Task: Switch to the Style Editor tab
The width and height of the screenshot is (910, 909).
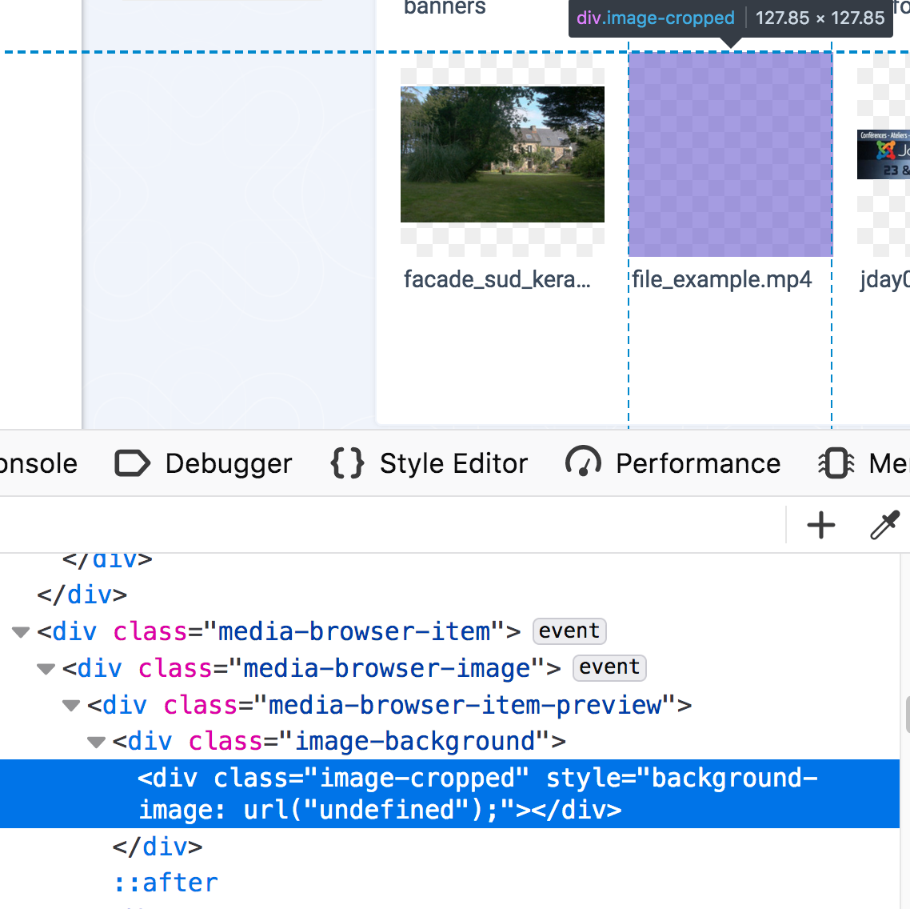Action: coord(429,463)
